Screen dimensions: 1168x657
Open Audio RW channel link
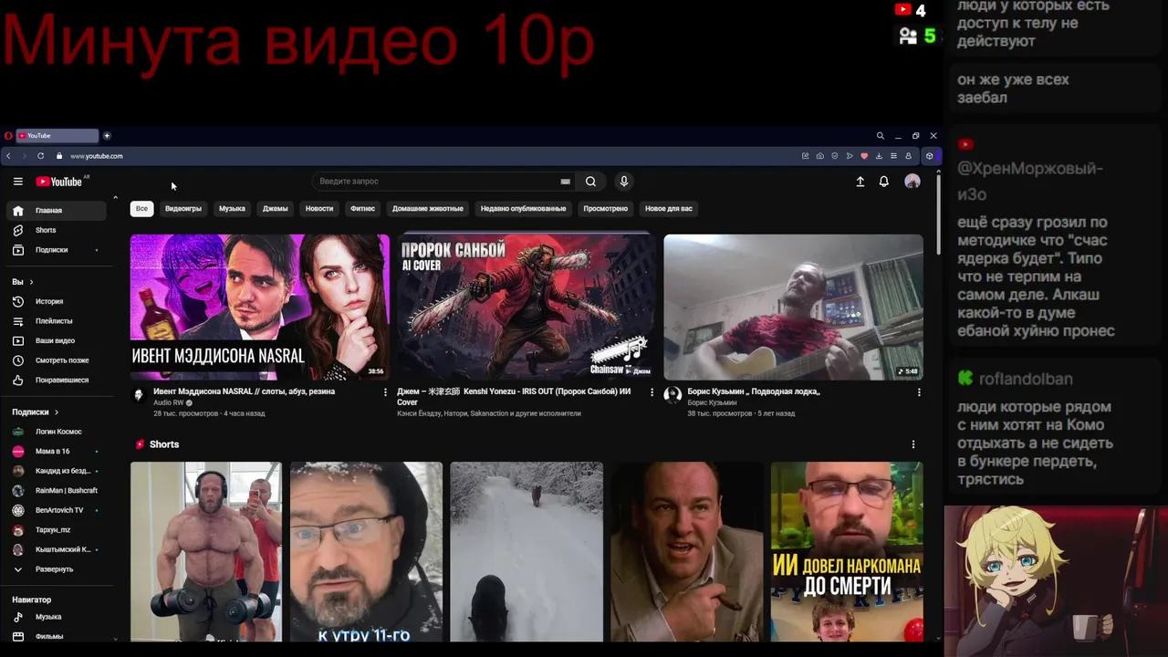pos(169,402)
